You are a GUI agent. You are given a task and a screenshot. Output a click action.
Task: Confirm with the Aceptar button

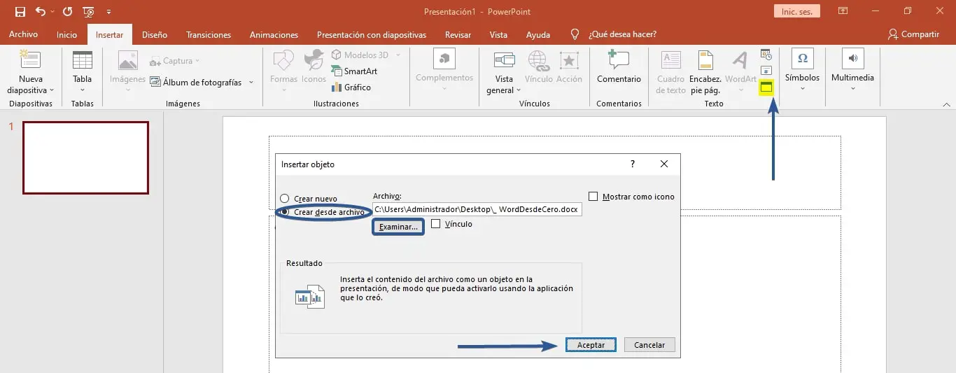coord(591,345)
